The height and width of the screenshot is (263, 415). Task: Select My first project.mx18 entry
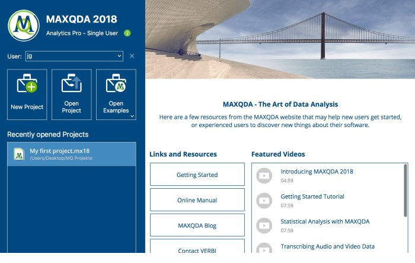tap(71, 154)
